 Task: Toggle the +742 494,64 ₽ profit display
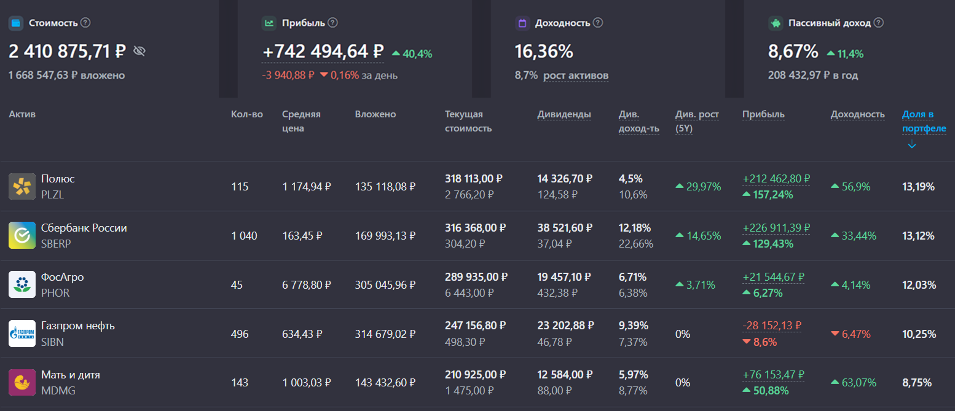pos(323,52)
